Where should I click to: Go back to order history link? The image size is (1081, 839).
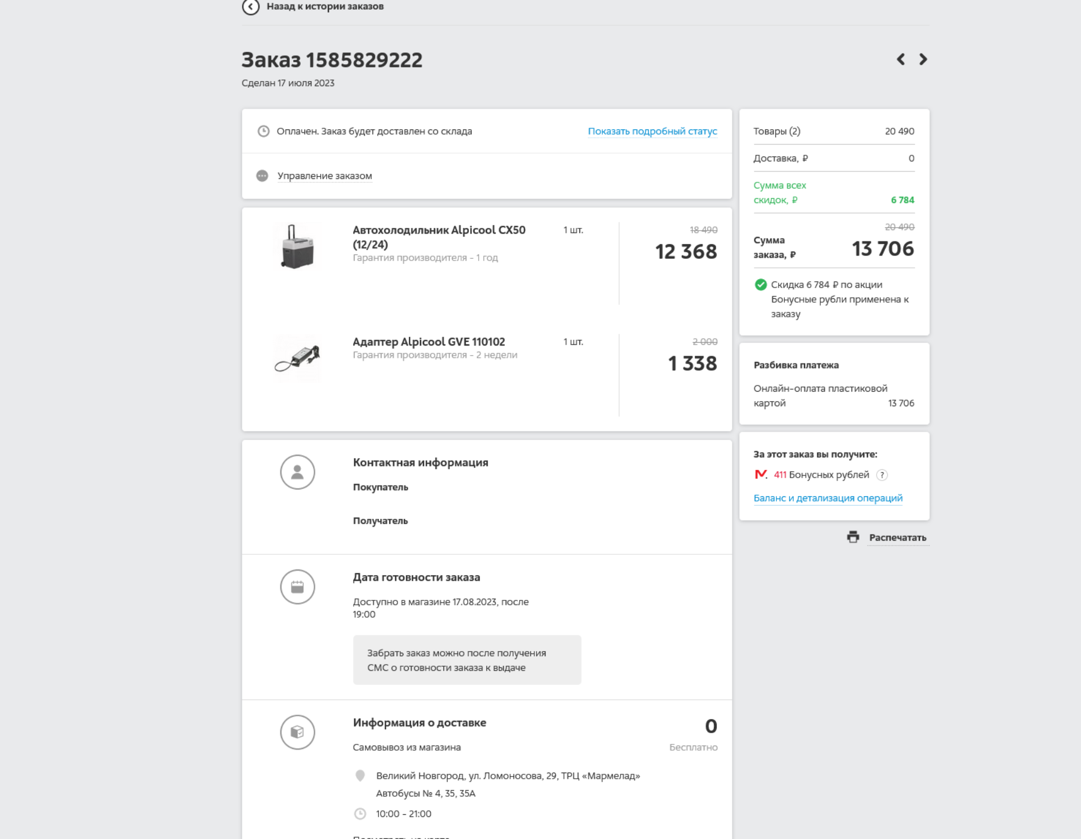pyautogui.click(x=325, y=7)
